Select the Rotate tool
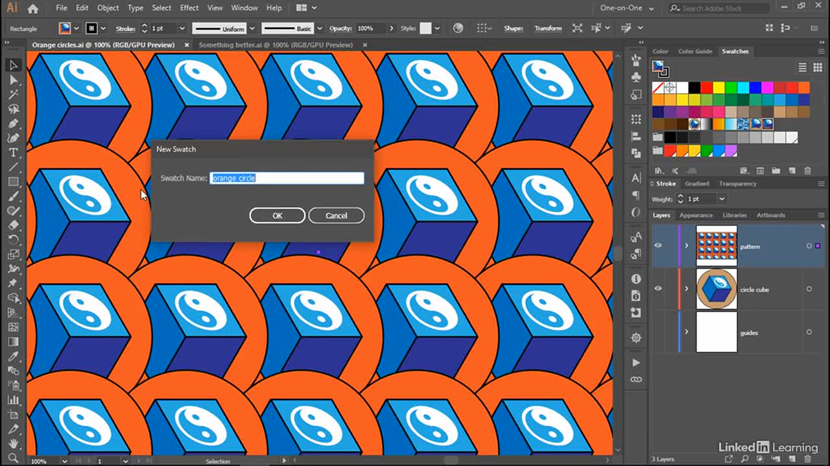 point(13,239)
